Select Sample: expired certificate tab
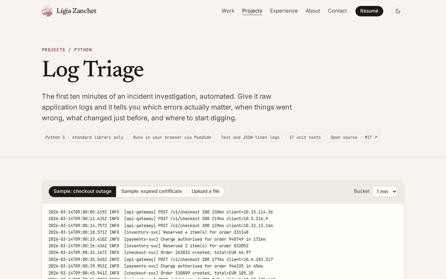Image resolution: width=446 pixels, height=279 pixels. click(x=152, y=191)
